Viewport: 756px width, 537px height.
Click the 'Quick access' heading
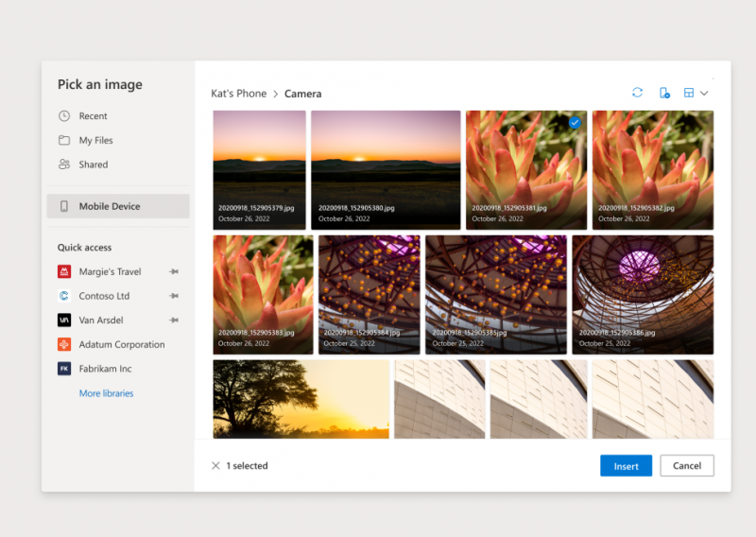pos(84,248)
